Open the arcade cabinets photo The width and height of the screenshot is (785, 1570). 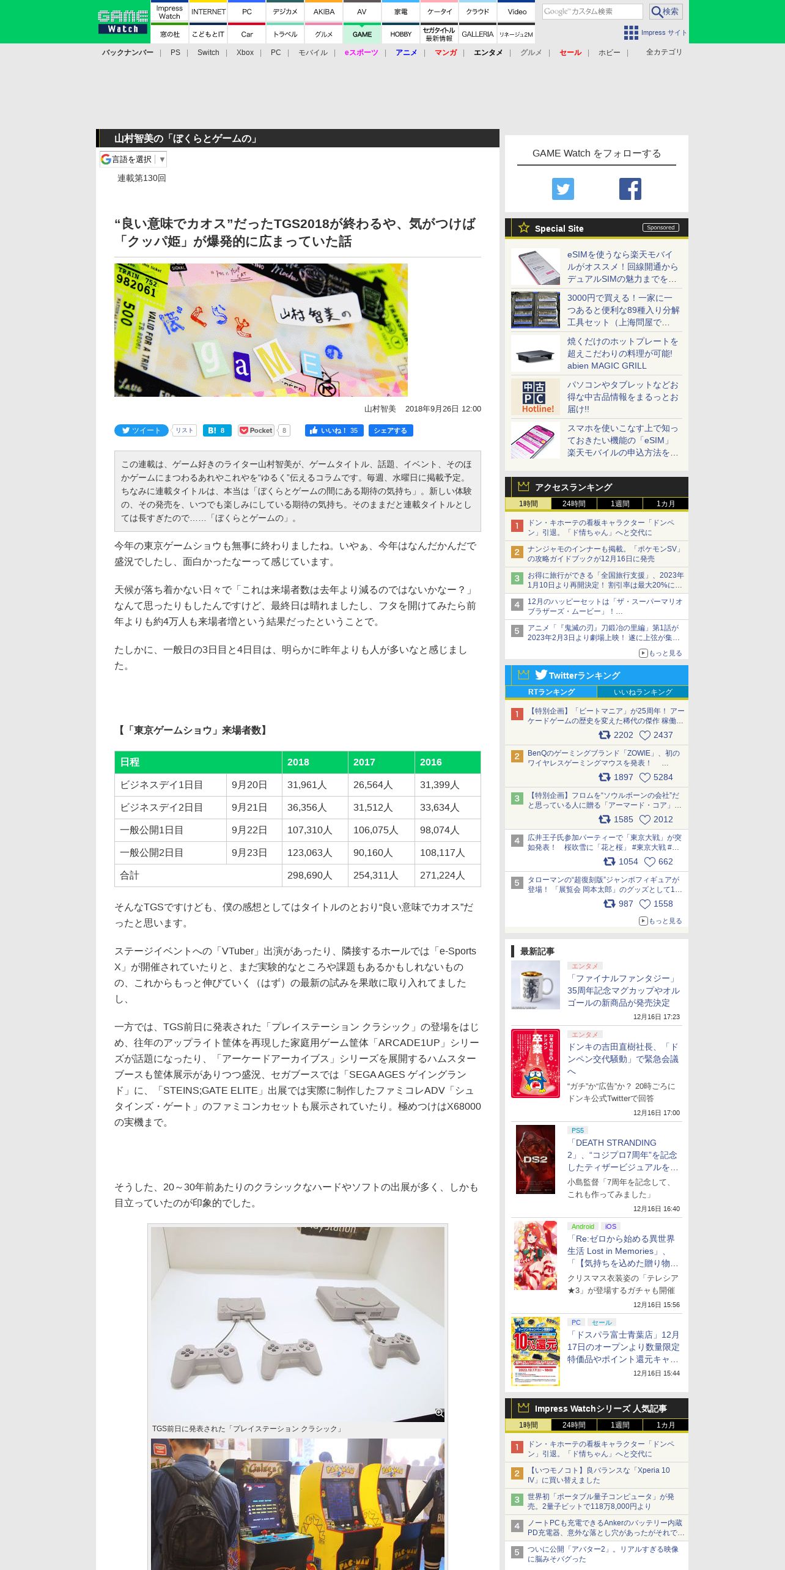click(298, 1504)
